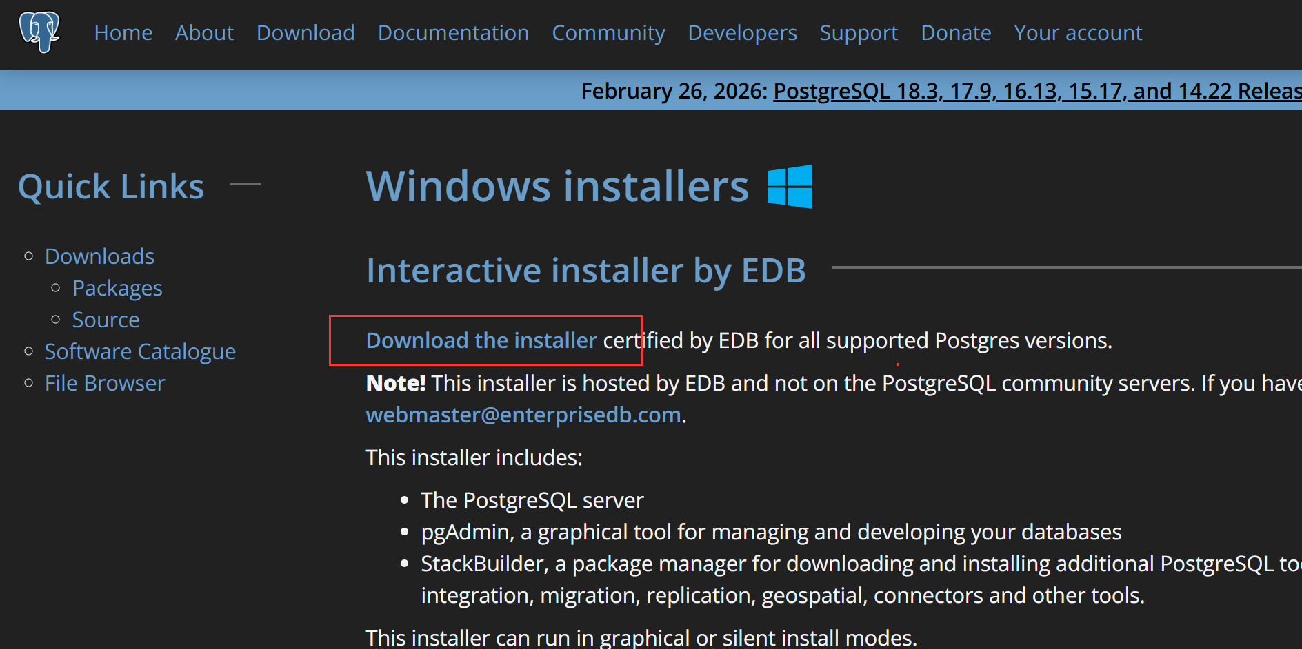This screenshot has width=1302, height=649.
Task: Open the Community nav link
Action: coord(608,33)
